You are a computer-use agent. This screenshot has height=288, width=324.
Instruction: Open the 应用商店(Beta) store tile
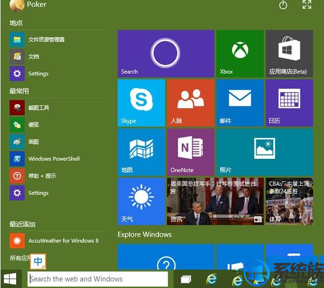[x=289, y=54]
